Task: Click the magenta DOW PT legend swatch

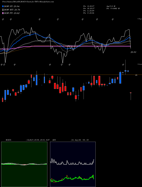Action: pos(3,13)
